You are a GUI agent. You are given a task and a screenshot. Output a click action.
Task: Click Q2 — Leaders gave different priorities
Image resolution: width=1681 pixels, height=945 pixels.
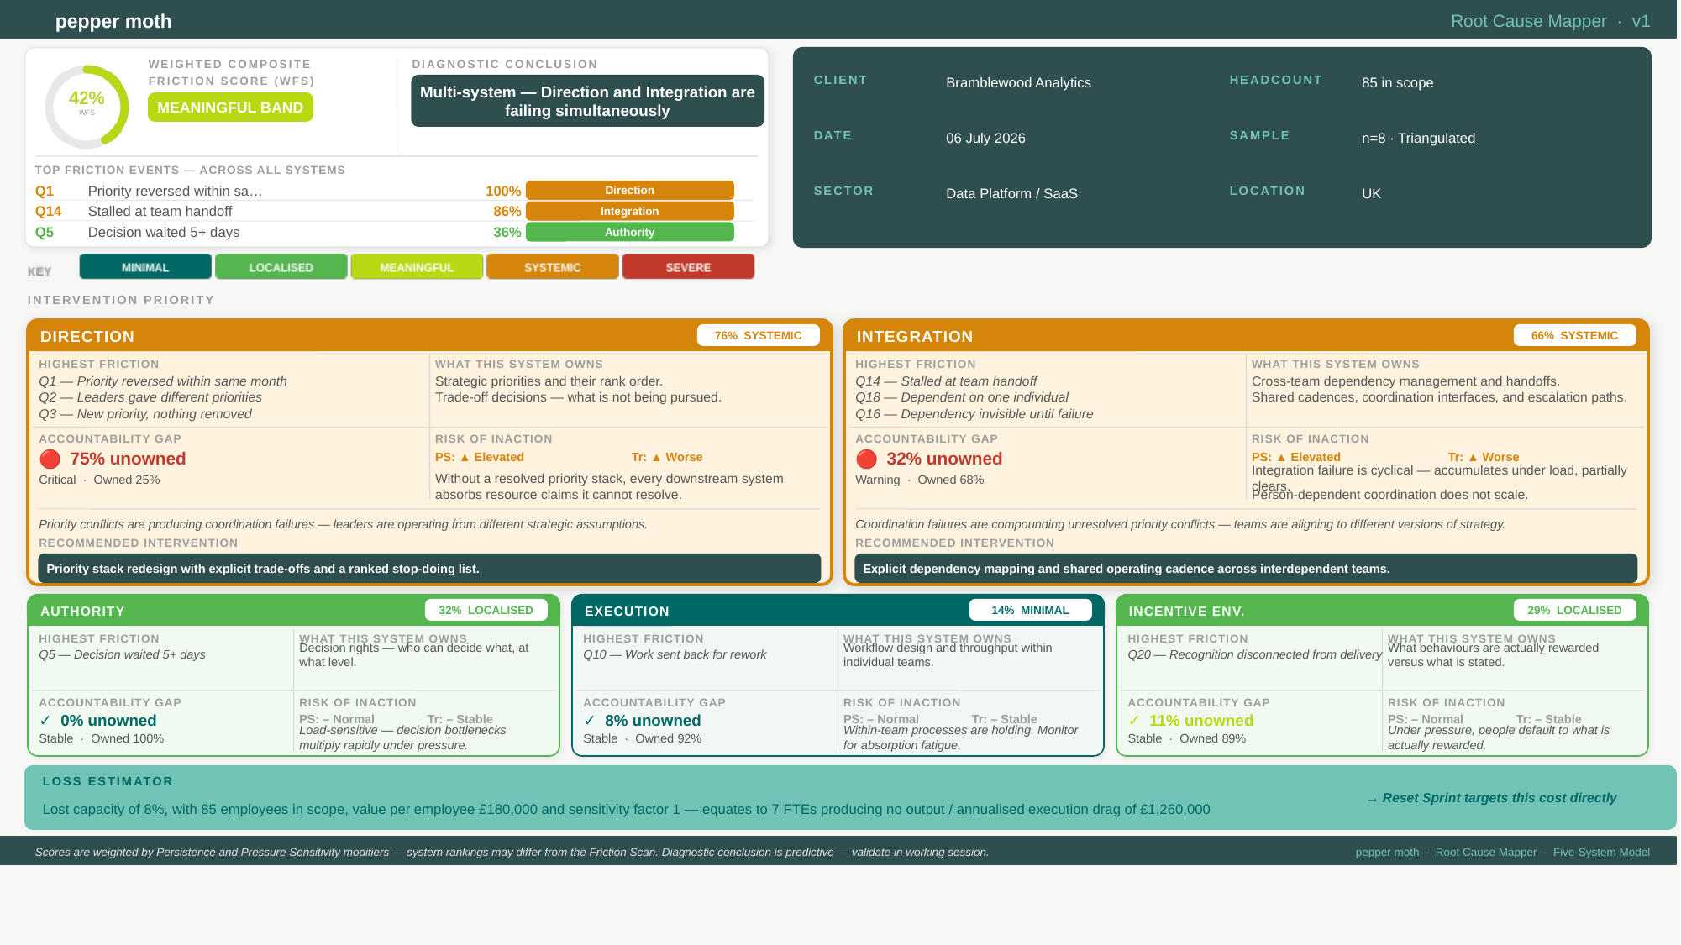click(x=150, y=397)
